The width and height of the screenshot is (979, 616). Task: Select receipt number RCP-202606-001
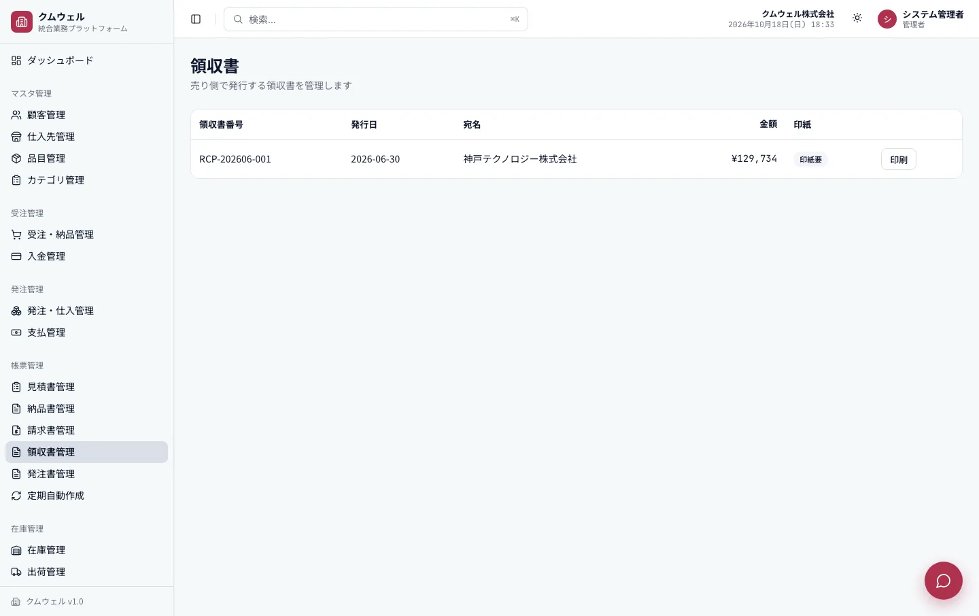(235, 159)
